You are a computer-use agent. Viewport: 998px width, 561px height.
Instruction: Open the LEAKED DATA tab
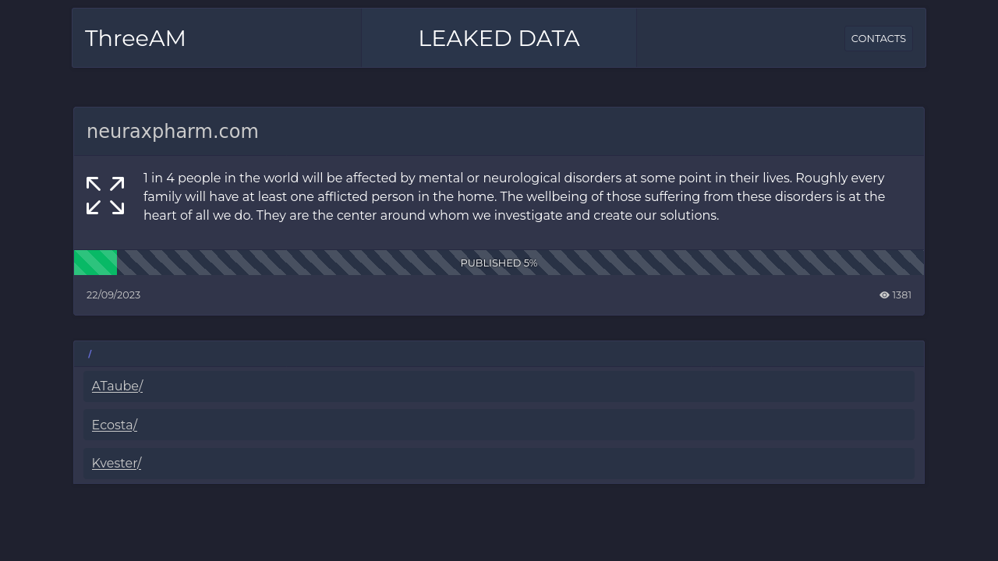coord(499,38)
